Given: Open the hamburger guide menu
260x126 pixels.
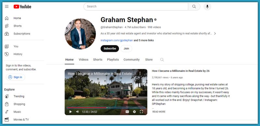Looking at the screenshot, I should click(x=6, y=6).
